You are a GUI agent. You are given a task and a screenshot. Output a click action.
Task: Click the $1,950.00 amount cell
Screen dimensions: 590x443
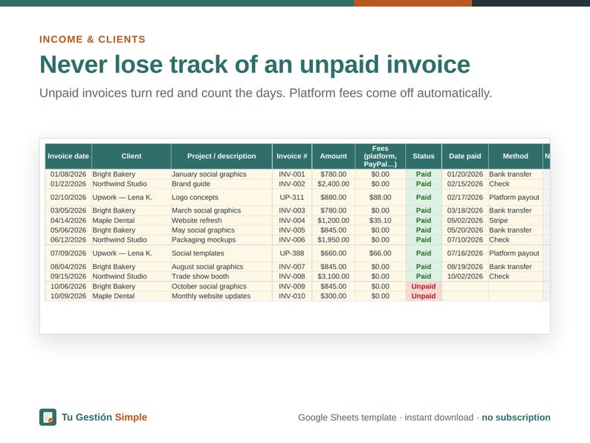[x=334, y=240]
